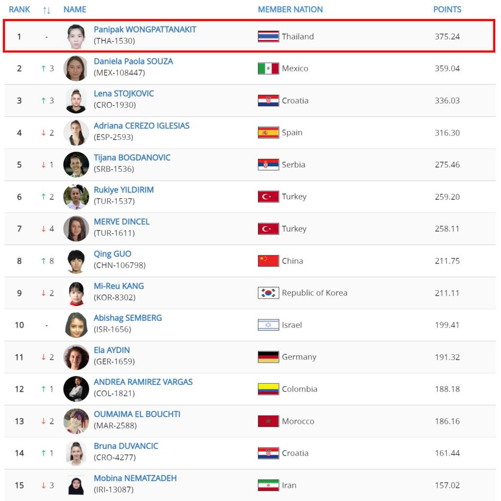501x501 pixels.
Task: Click the rank change sort arrows icon
Action: coord(46,10)
